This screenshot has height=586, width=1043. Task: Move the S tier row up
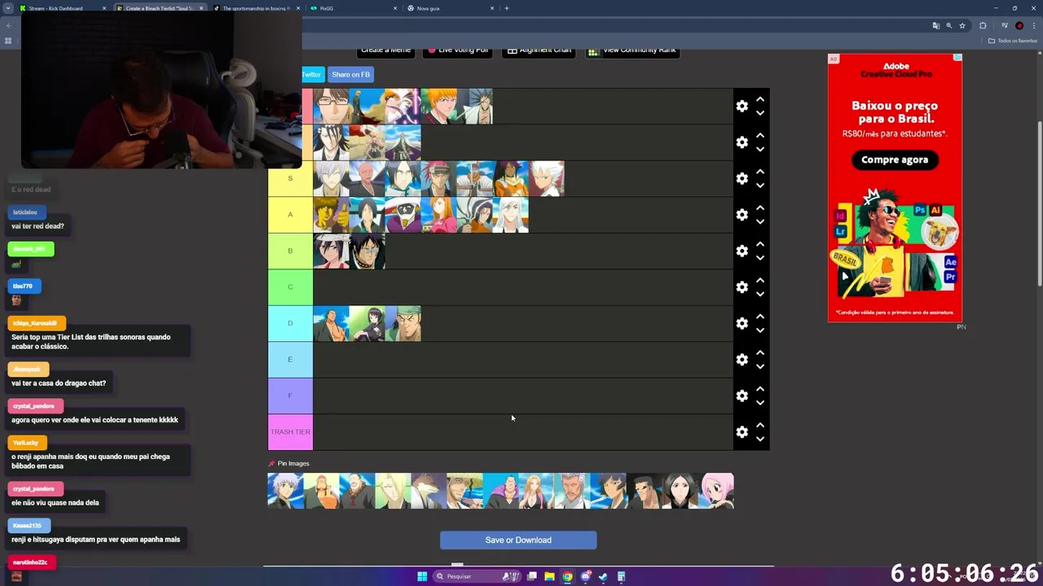click(759, 172)
